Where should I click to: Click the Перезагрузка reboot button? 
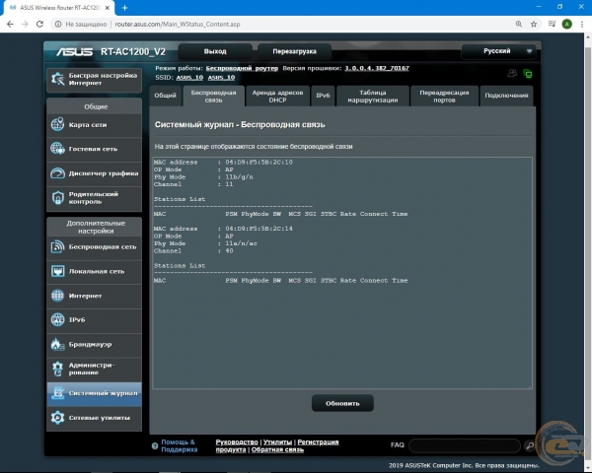pyautogui.click(x=294, y=51)
